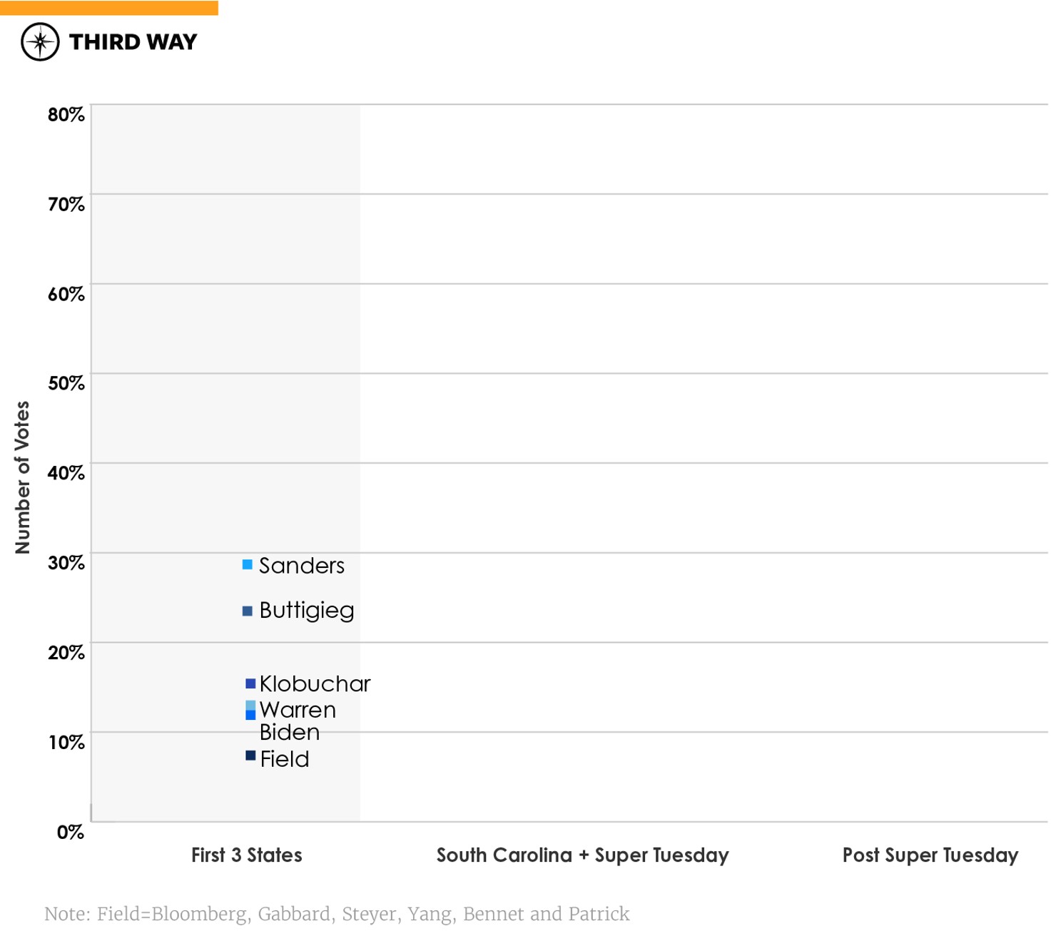Click the Warren light blue marker
1056x941 pixels.
pyautogui.click(x=250, y=706)
